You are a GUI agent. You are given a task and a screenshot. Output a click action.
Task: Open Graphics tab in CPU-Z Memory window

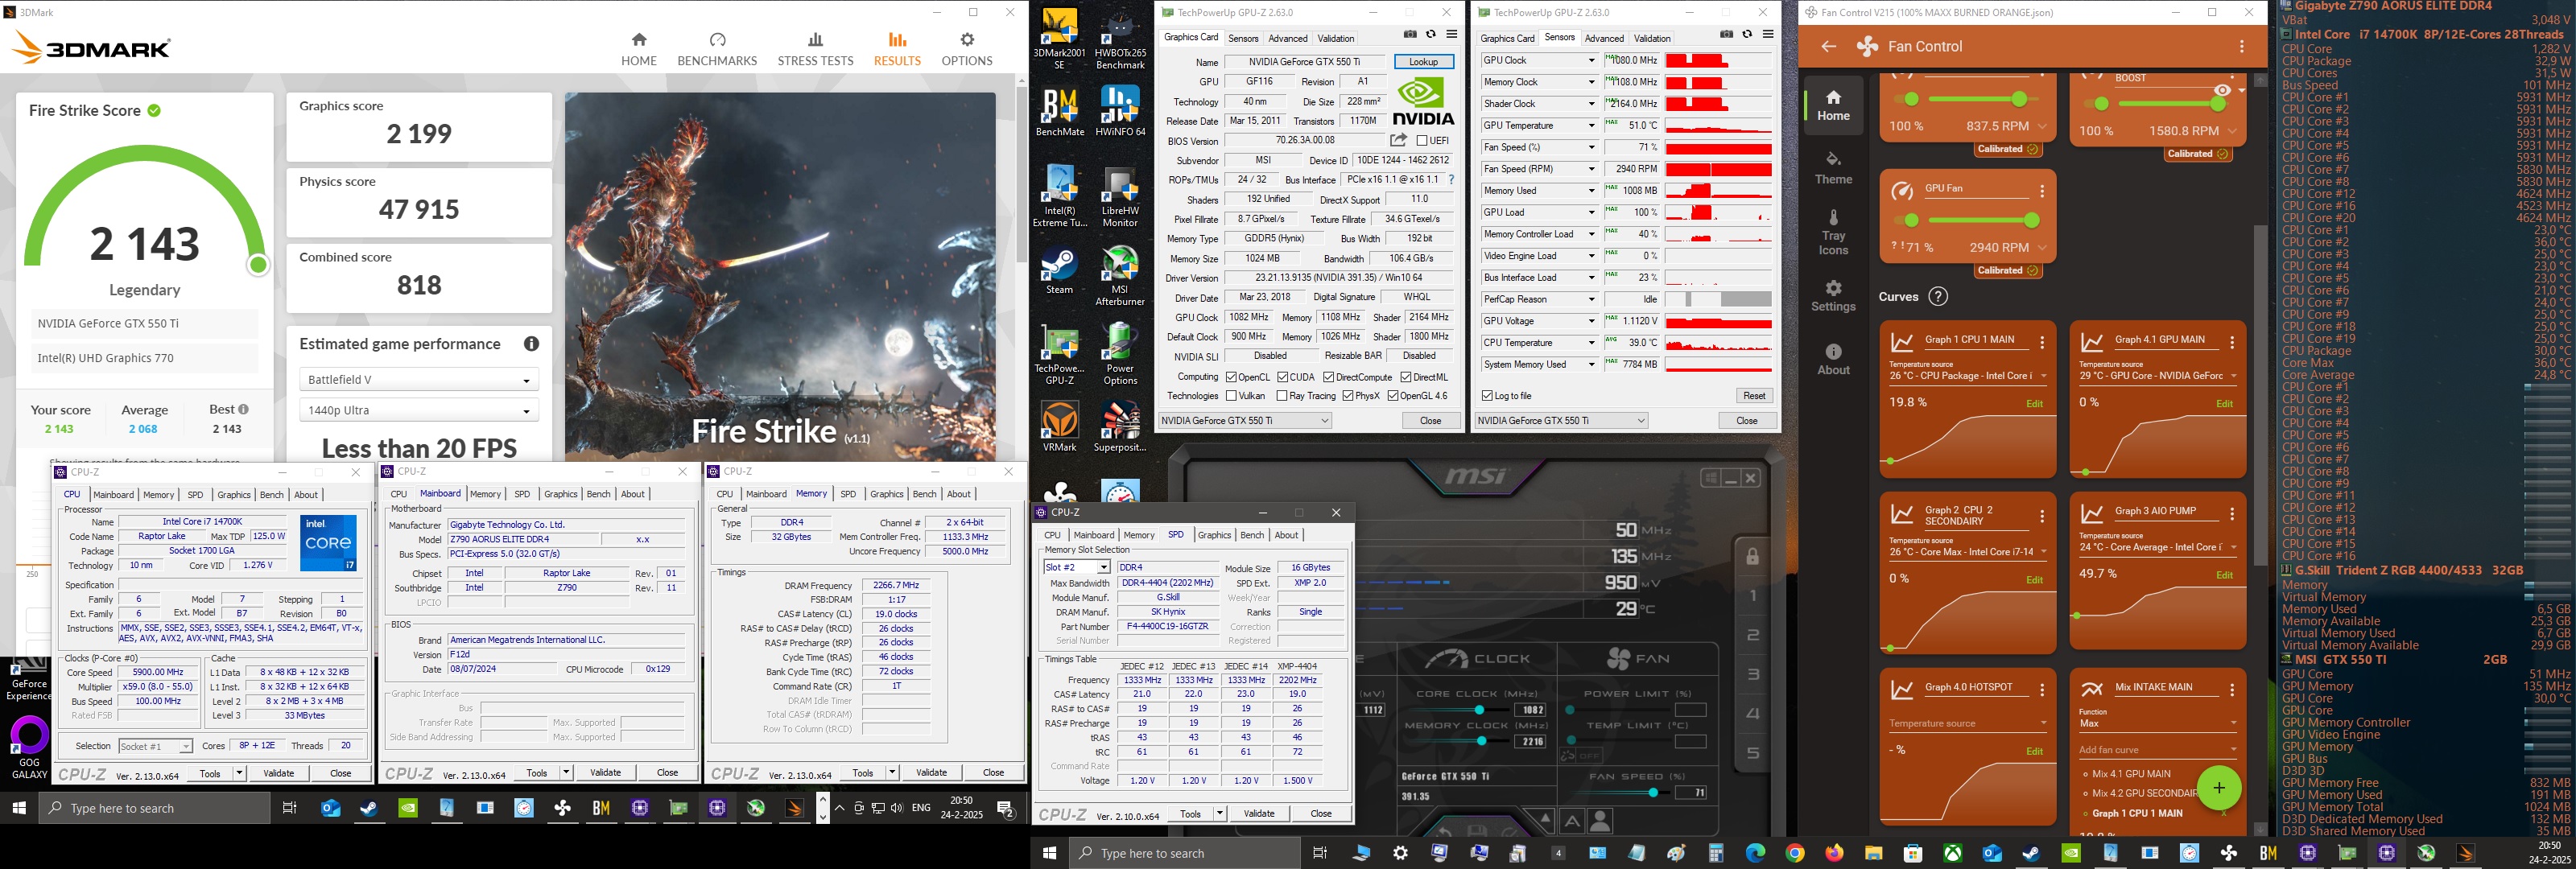coord(886,494)
